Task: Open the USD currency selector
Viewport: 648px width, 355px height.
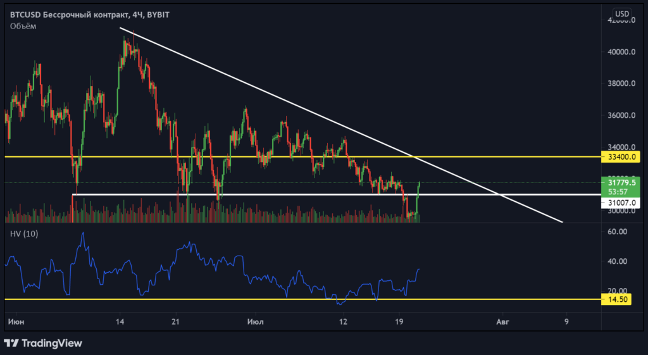Action: [x=622, y=13]
